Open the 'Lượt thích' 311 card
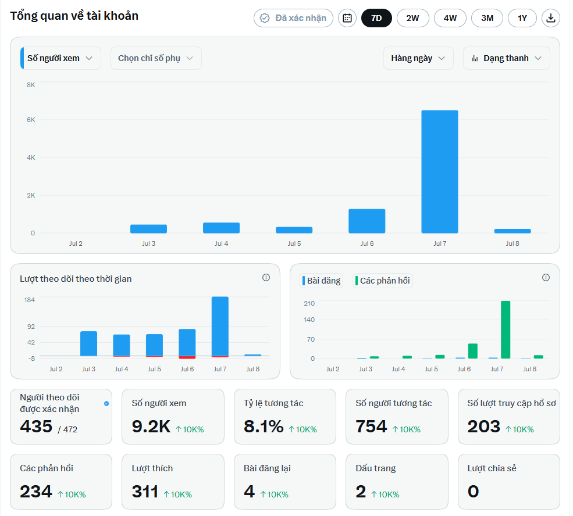 pyautogui.click(x=173, y=482)
